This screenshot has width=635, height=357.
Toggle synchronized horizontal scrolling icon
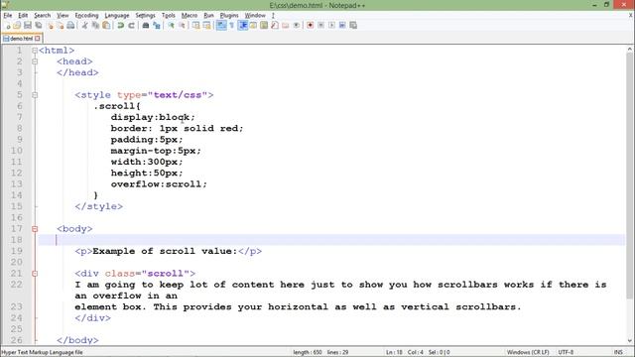[x=207, y=25]
